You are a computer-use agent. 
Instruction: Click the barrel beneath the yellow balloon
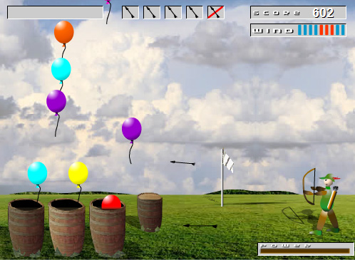click(x=67, y=227)
